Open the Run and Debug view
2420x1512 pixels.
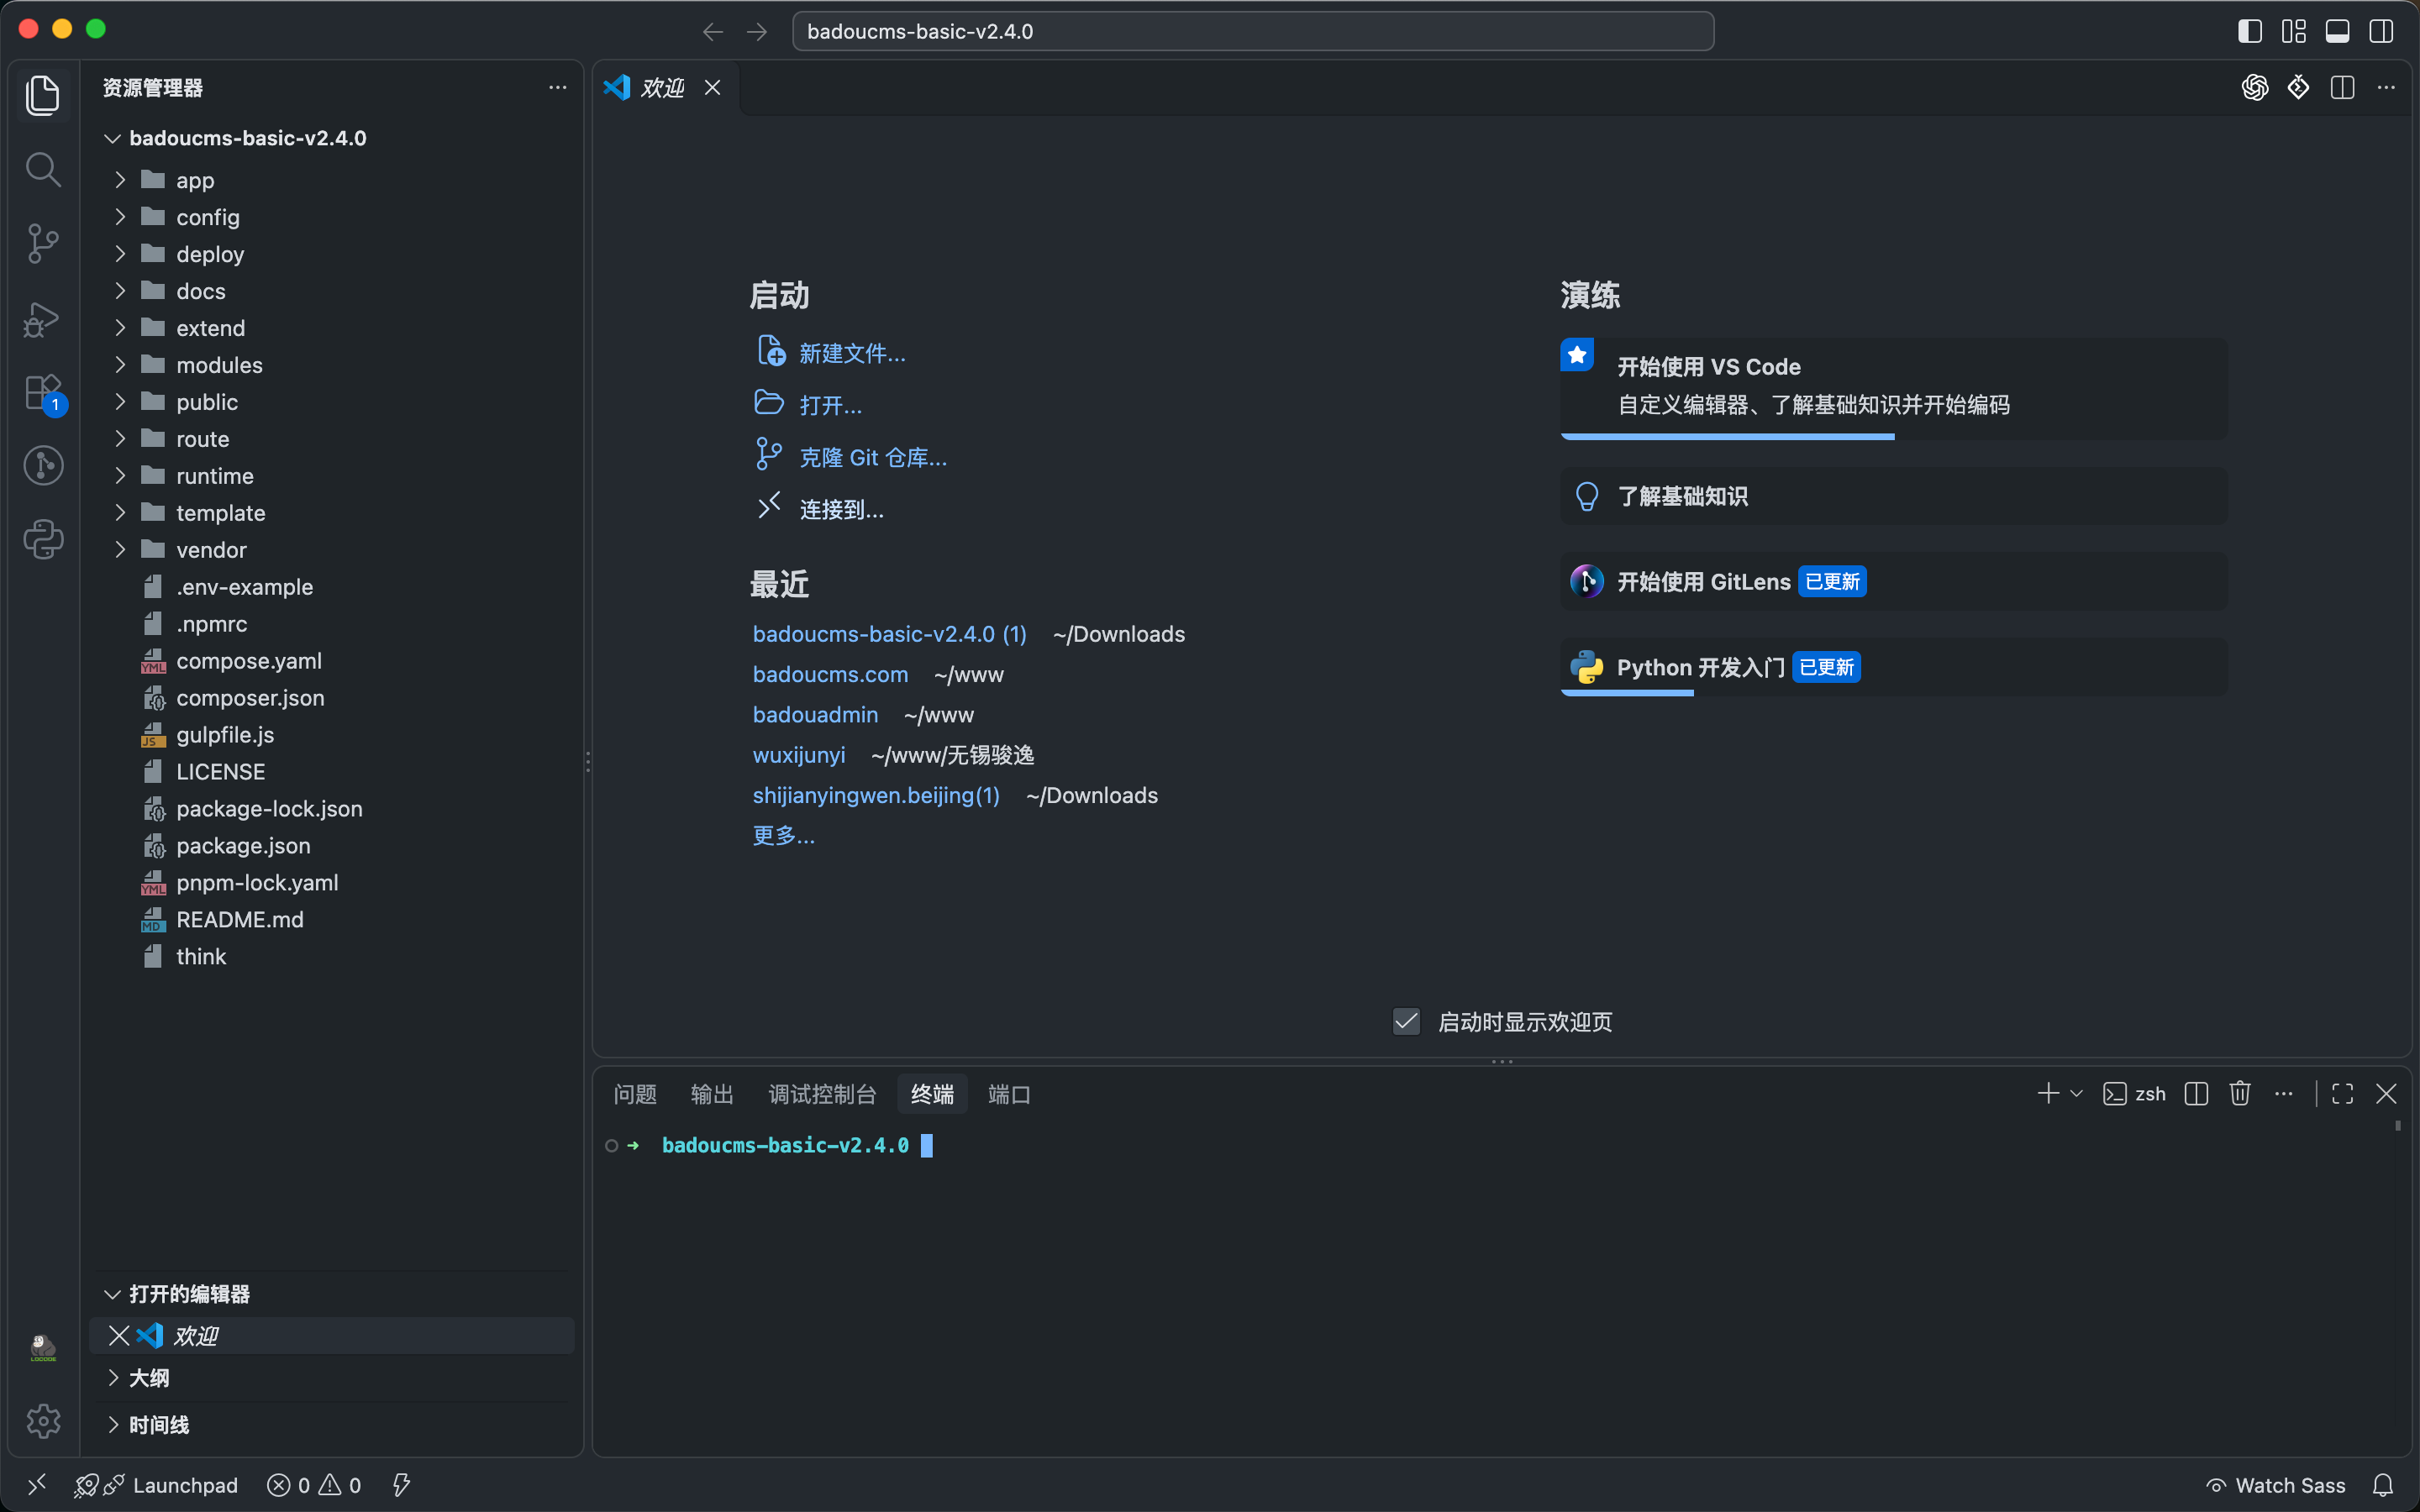(x=43, y=318)
